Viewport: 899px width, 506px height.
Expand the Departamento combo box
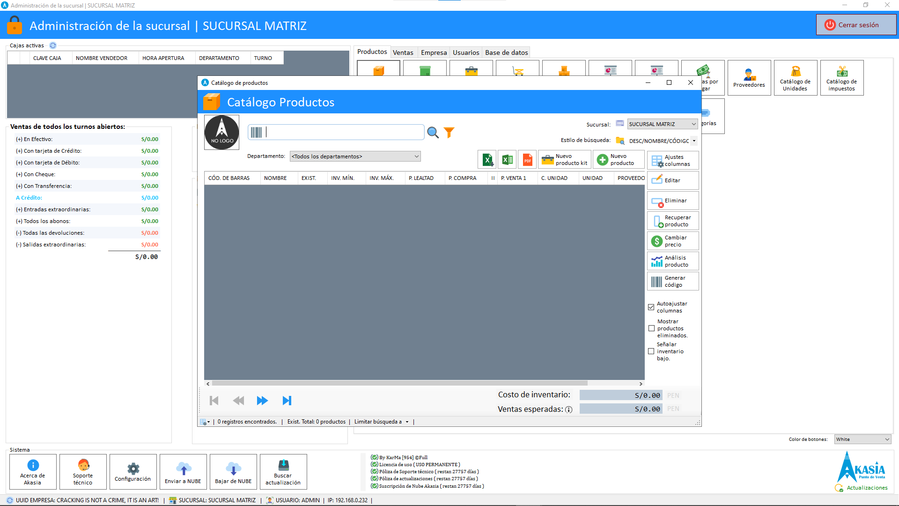point(355,156)
